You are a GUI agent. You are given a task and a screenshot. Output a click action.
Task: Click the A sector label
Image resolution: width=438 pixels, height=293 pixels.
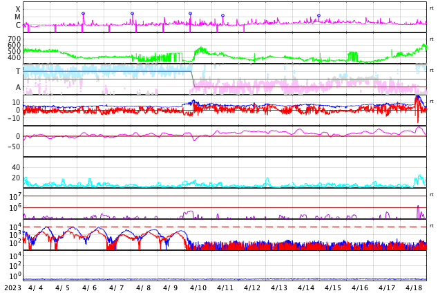click(18, 88)
